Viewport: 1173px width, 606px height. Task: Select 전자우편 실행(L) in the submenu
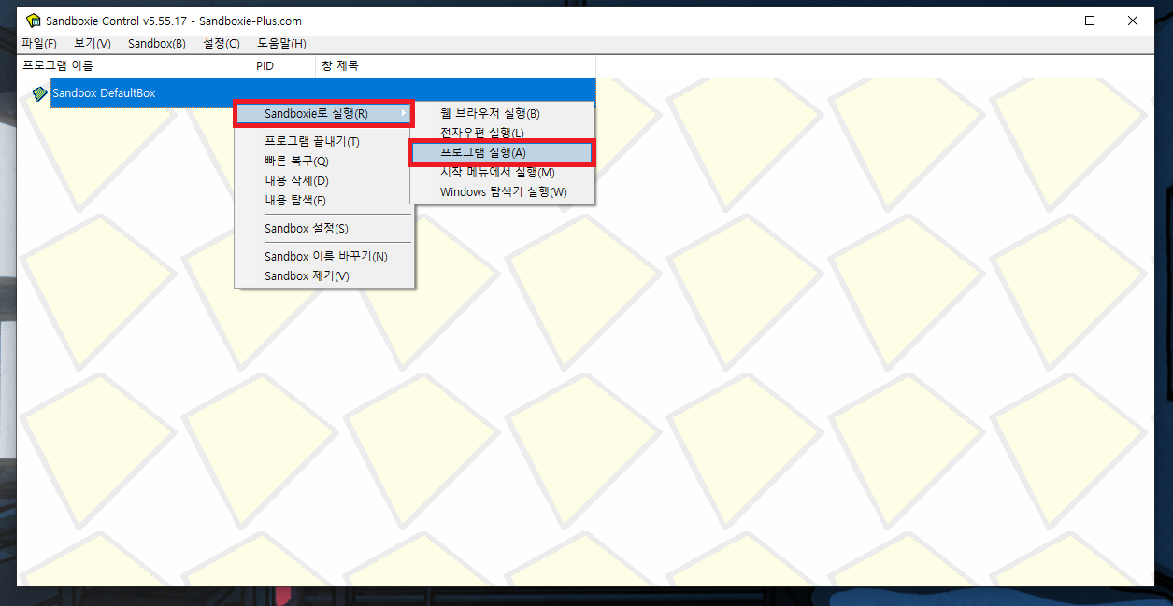coord(502,133)
